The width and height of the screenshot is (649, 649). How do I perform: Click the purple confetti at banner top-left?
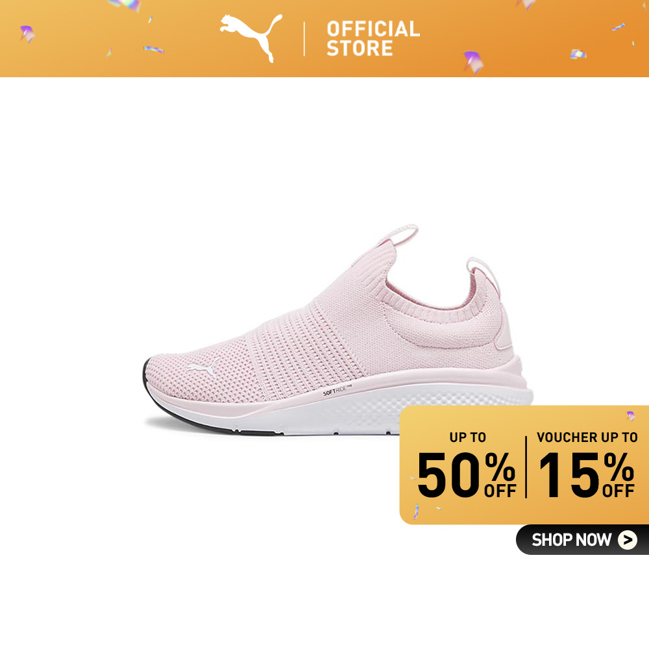tap(27, 34)
